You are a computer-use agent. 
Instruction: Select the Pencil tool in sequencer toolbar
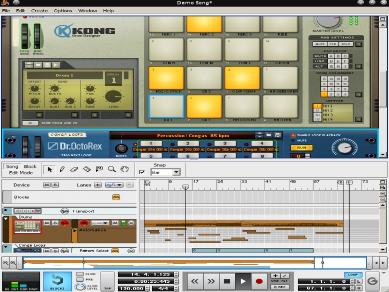click(x=62, y=169)
